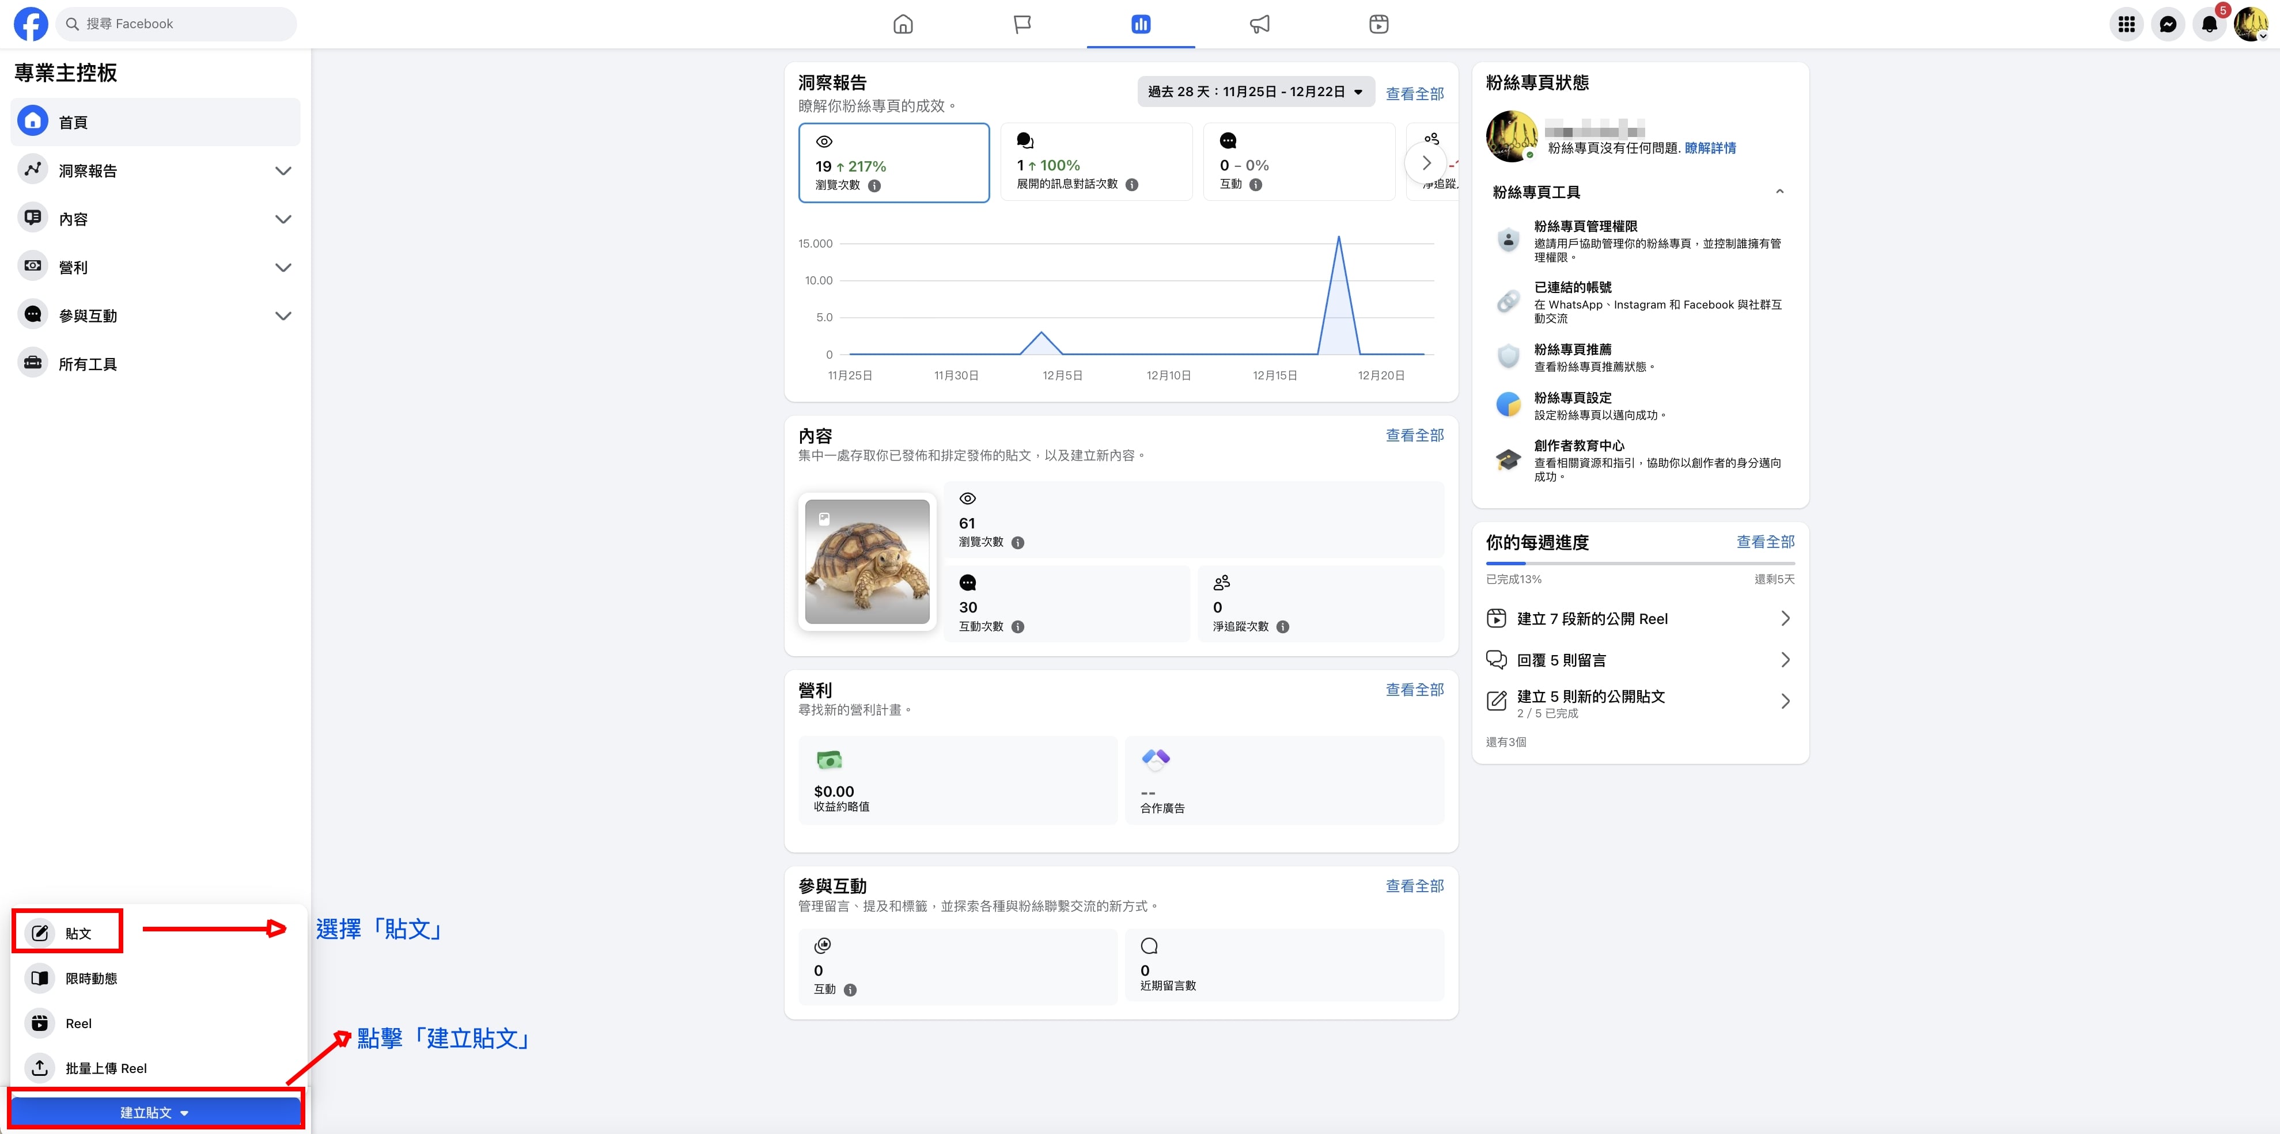Viewport: 2280px width, 1134px height.
Task: Open the account profile avatar menu
Action: click(2251, 24)
